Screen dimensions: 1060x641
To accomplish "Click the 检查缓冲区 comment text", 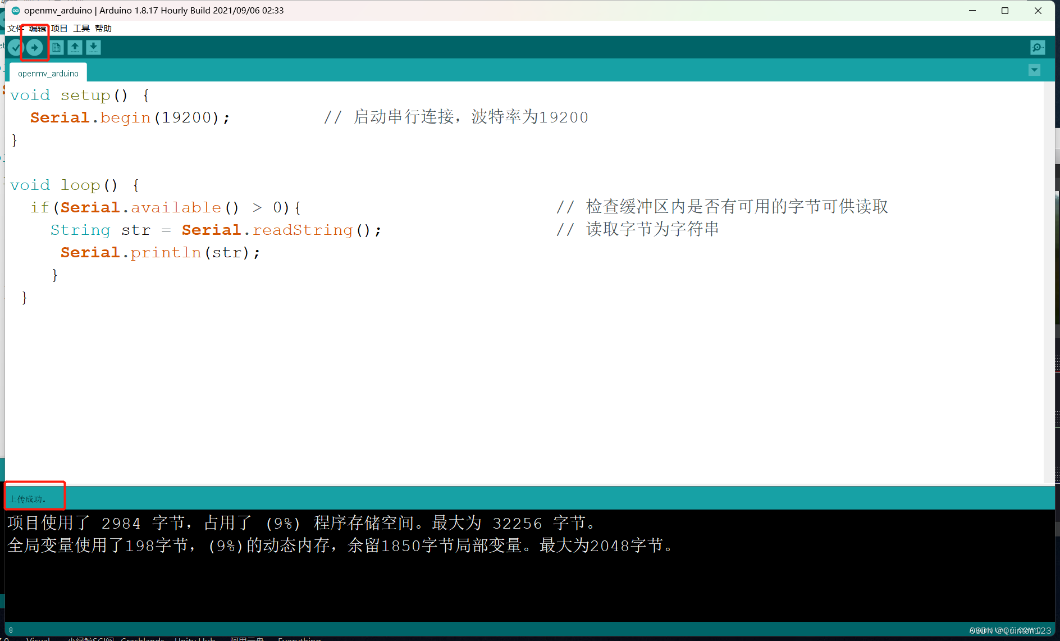I will pyautogui.click(x=723, y=207).
